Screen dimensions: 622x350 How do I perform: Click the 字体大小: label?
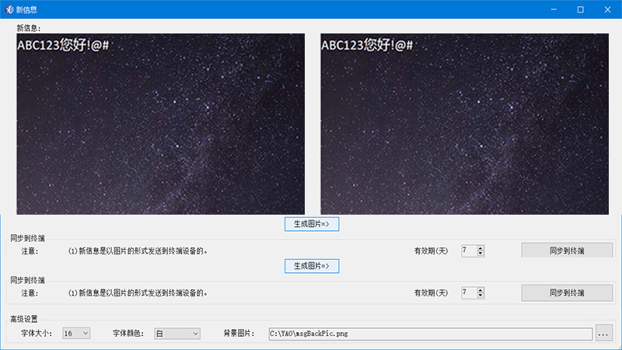[37, 334]
